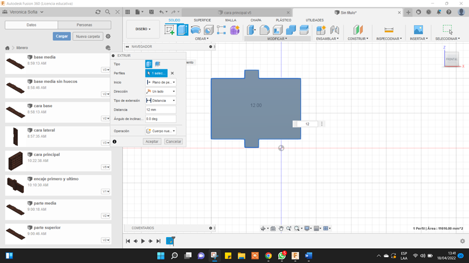Click the Ángulo de inclinación field
This screenshot has height=263, width=469.
point(160,119)
